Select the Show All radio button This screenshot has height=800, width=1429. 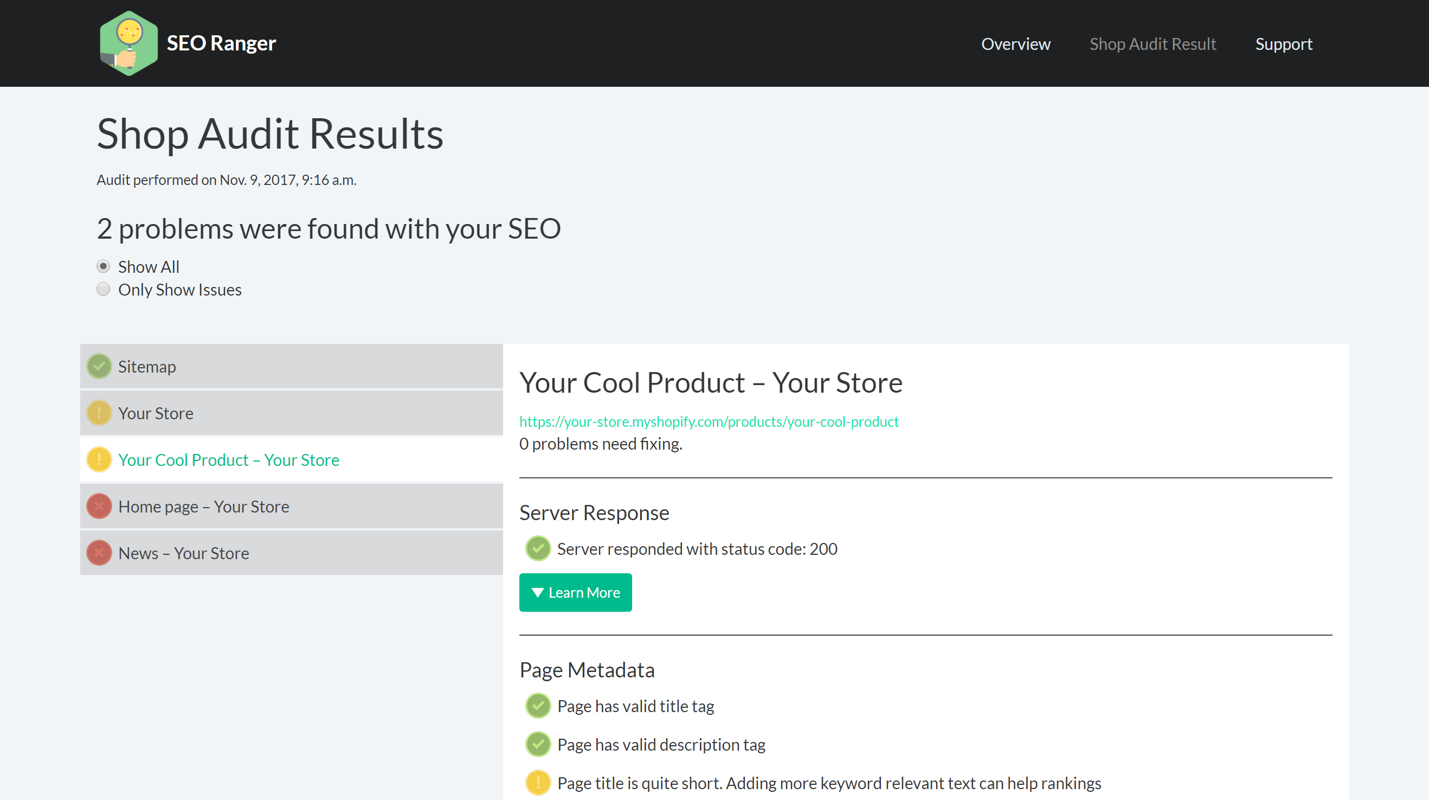pyautogui.click(x=103, y=266)
